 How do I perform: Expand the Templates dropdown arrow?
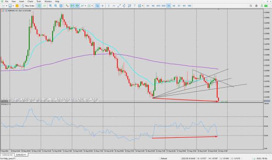click(x=92, y=6)
